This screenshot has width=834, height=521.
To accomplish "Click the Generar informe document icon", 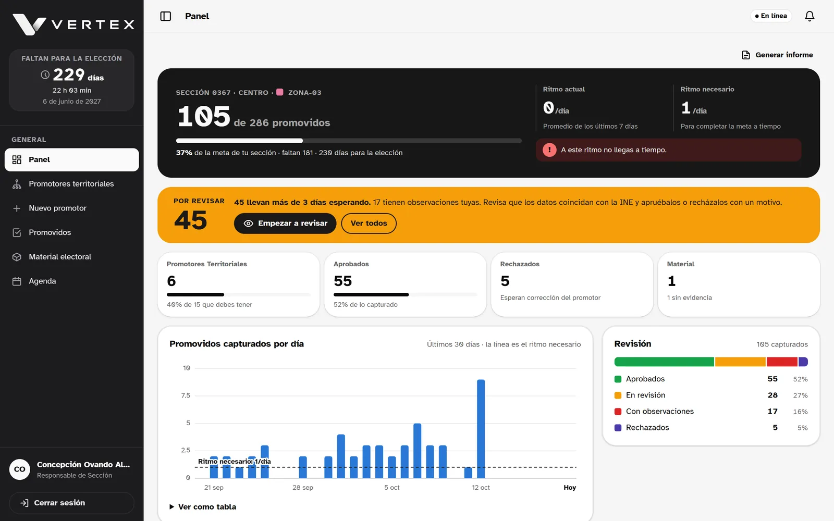I will pyautogui.click(x=746, y=55).
